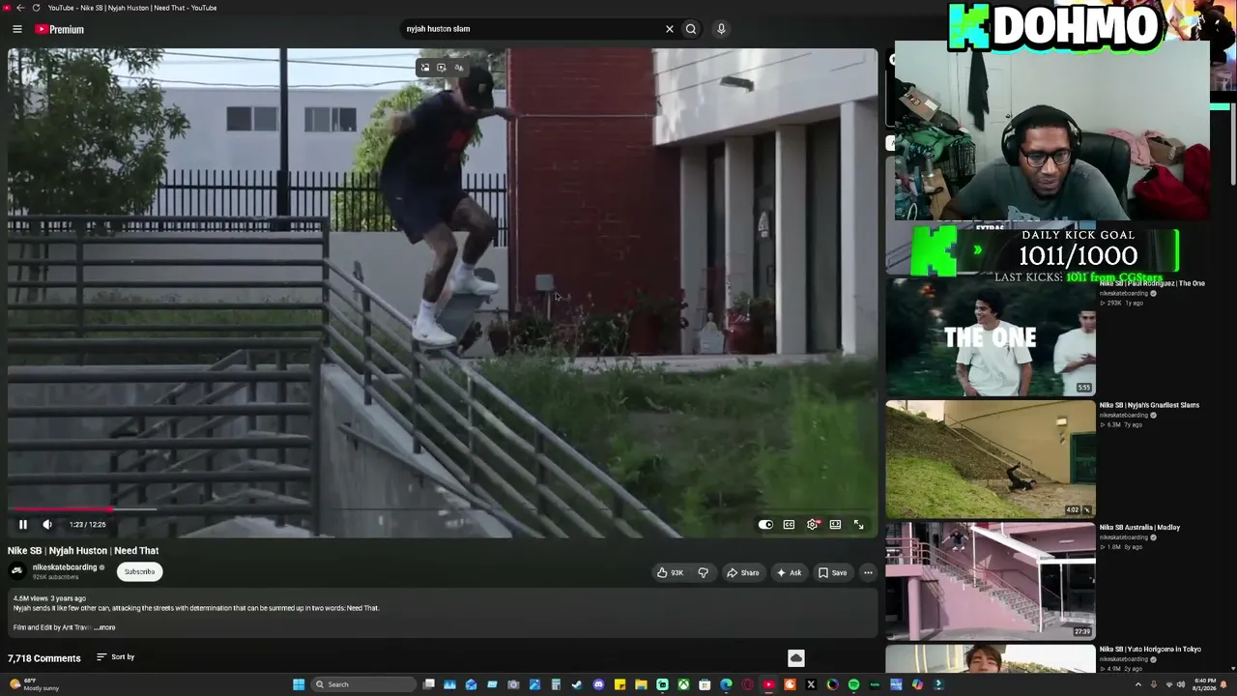Open the comments Sort by dropdown
1237x696 pixels.
(x=116, y=657)
